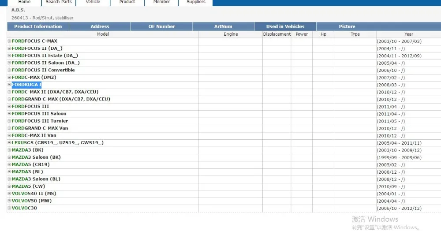Screen dimensions: 441x231
Task: Expand the FORD FOCUS II Saloon (DA_) row
Action: click(9, 63)
